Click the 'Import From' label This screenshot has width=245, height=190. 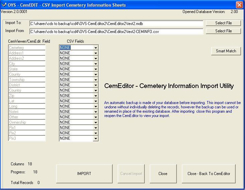[x=14, y=31]
